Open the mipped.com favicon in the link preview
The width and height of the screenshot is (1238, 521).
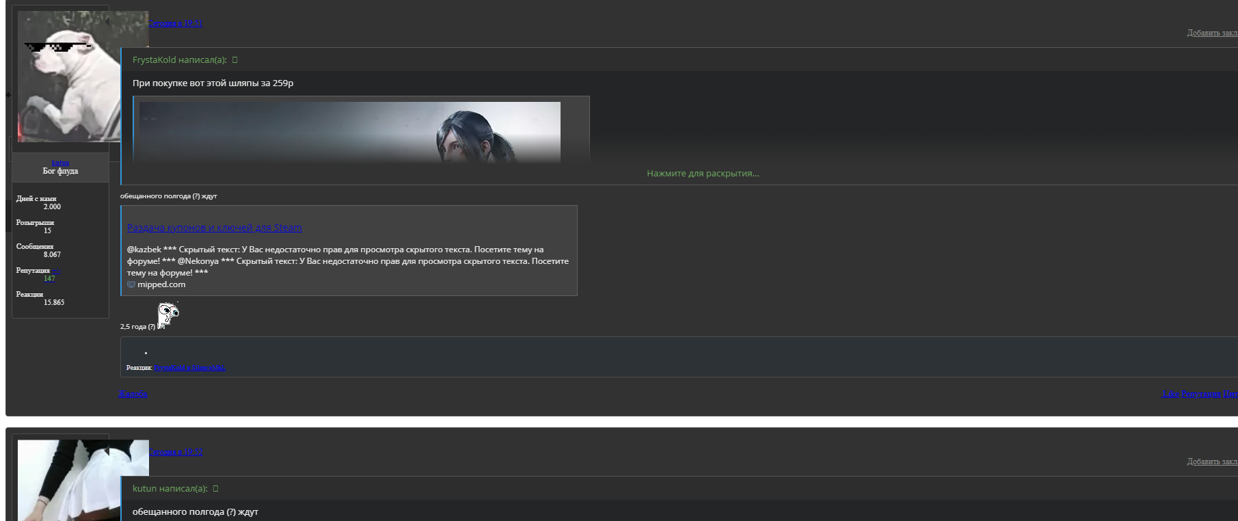pyautogui.click(x=131, y=284)
